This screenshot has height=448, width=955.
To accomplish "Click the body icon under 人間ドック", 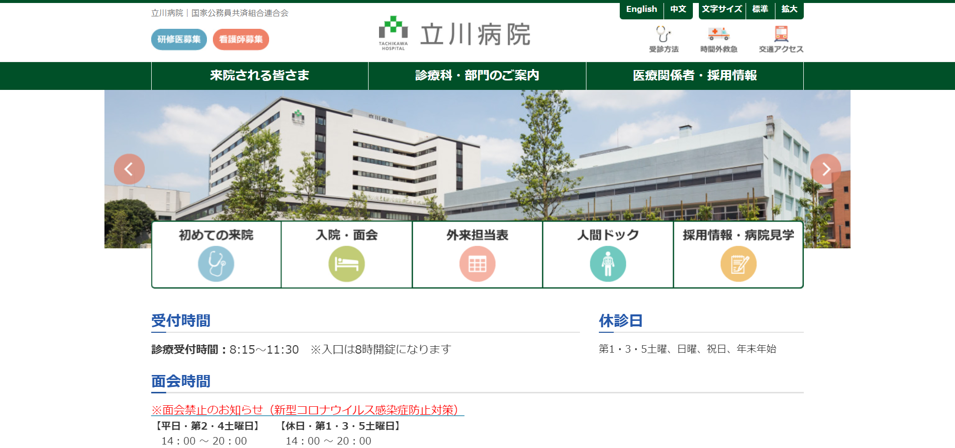I will pyautogui.click(x=608, y=264).
